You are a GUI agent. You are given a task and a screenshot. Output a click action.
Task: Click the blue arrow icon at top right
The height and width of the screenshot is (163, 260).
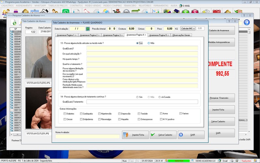[247, 22]
